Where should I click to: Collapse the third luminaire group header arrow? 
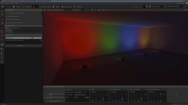pos(146,90)
